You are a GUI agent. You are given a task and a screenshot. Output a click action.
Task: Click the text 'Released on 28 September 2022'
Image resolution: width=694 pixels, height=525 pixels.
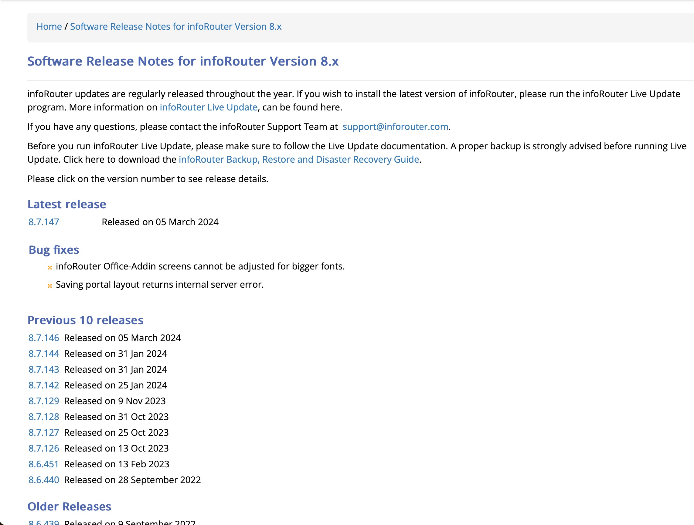point(132,480)
